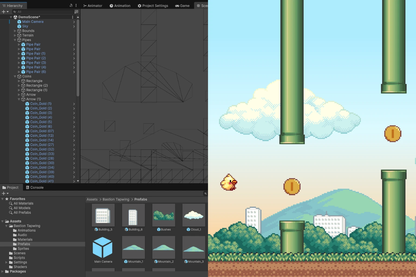
Task: Collapse the Coins group
Action: [15, 77]
